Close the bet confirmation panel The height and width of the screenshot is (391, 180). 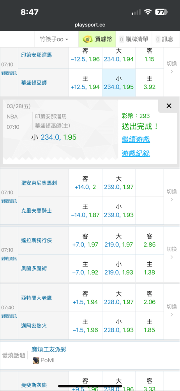pyautogui.click(x=169, y=106)
